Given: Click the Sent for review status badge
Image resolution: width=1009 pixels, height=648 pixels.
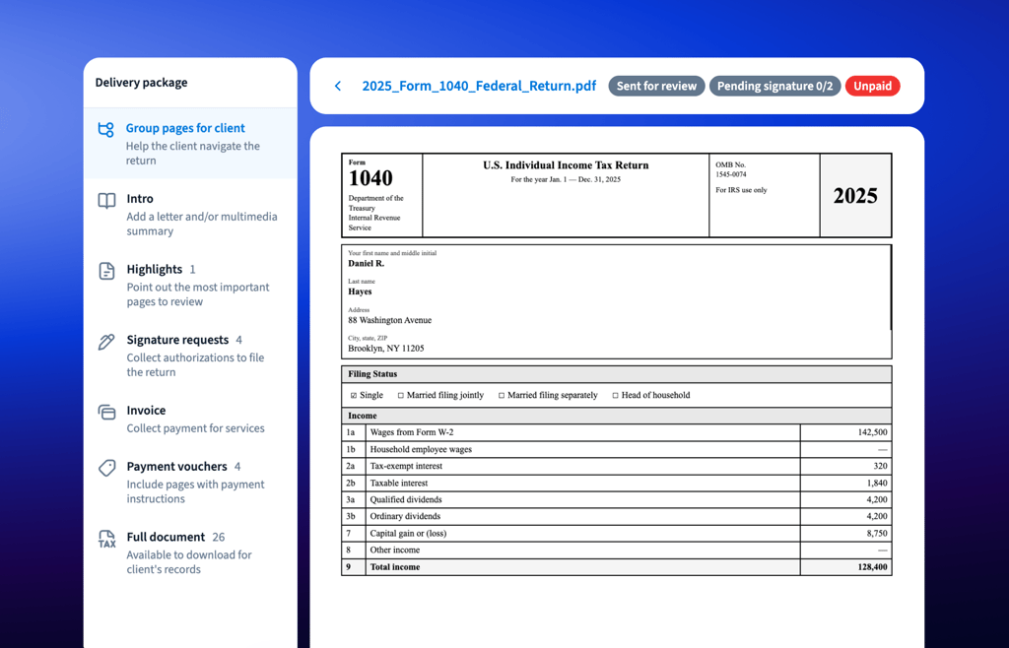Looking at the screenshot, I should tap(656, 86).
